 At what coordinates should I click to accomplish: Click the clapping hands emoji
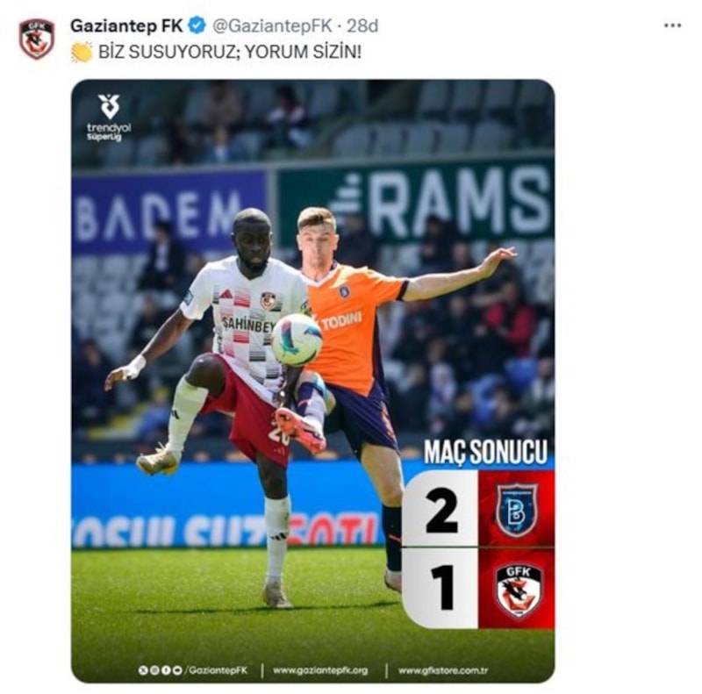[82, 52]
